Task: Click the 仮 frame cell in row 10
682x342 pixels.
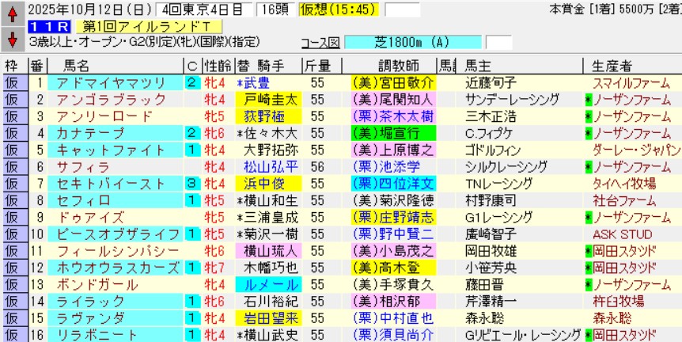Action: pyautogui.click(x=13, y=234)
